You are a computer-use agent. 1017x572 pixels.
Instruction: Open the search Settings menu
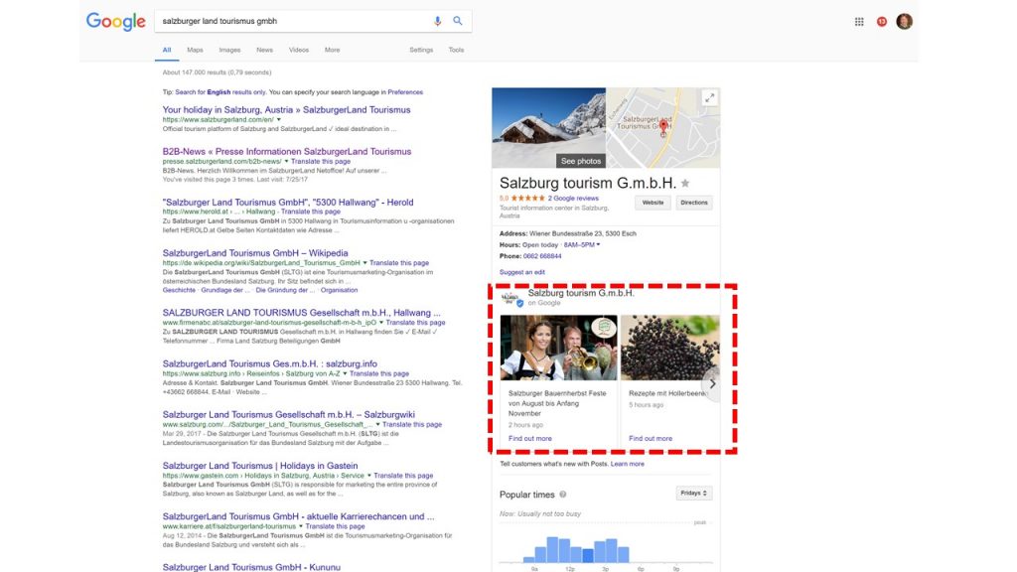[x=421, y=50]
